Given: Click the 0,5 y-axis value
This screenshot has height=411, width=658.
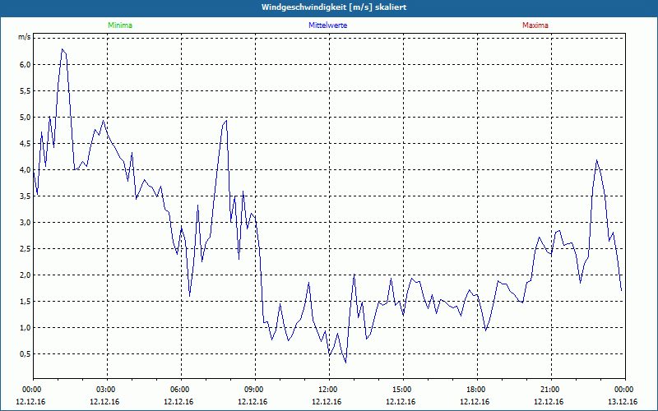Looking at the screenshot, I should tap(25, 354).
